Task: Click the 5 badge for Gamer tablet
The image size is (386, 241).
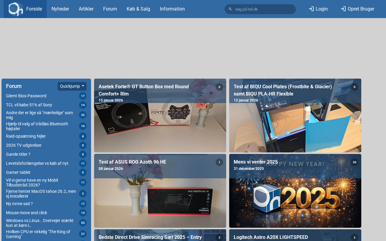Action: [83, 172]
